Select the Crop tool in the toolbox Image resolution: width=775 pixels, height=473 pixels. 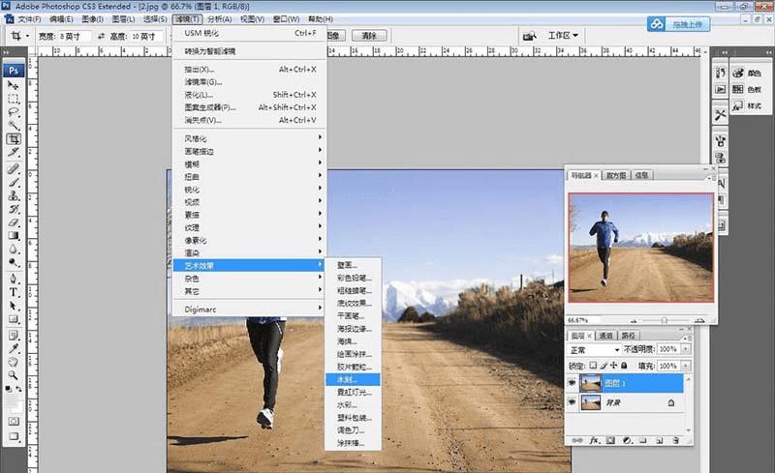tap(15, 139)
